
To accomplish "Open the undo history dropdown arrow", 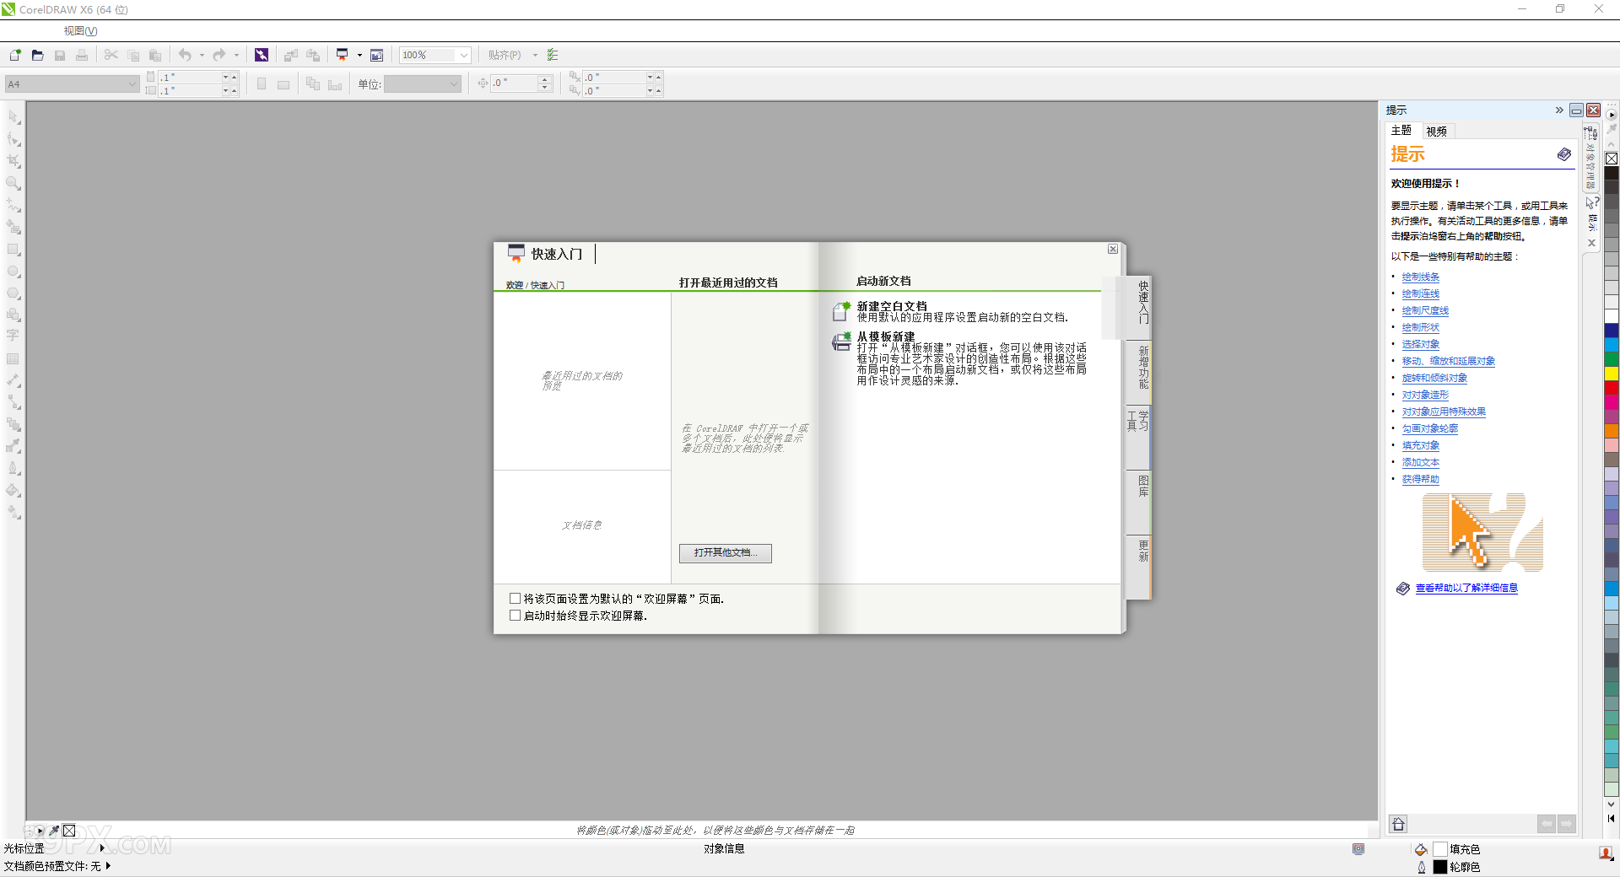I will tap(202, 55).
